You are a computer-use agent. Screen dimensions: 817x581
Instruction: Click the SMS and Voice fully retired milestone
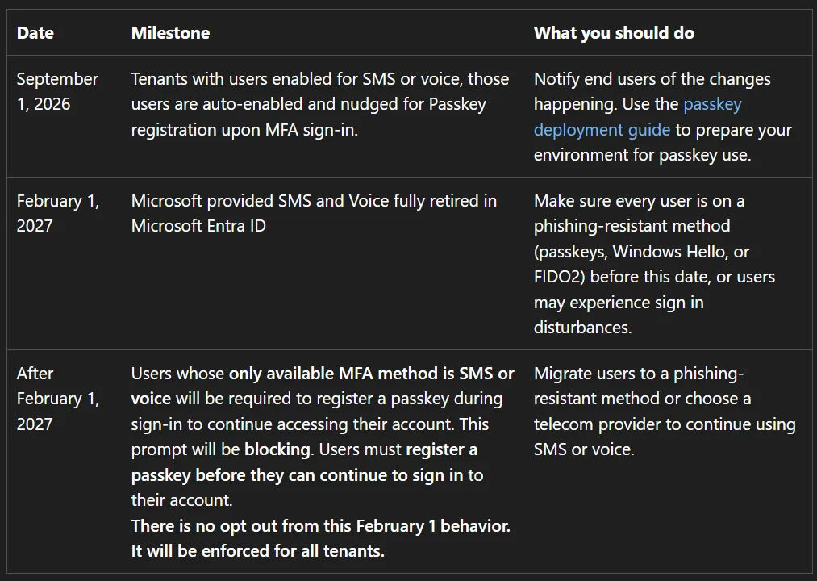[x=314, y=213]
